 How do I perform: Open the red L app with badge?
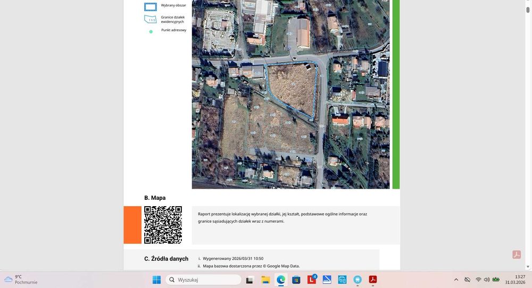click(311, 279)
